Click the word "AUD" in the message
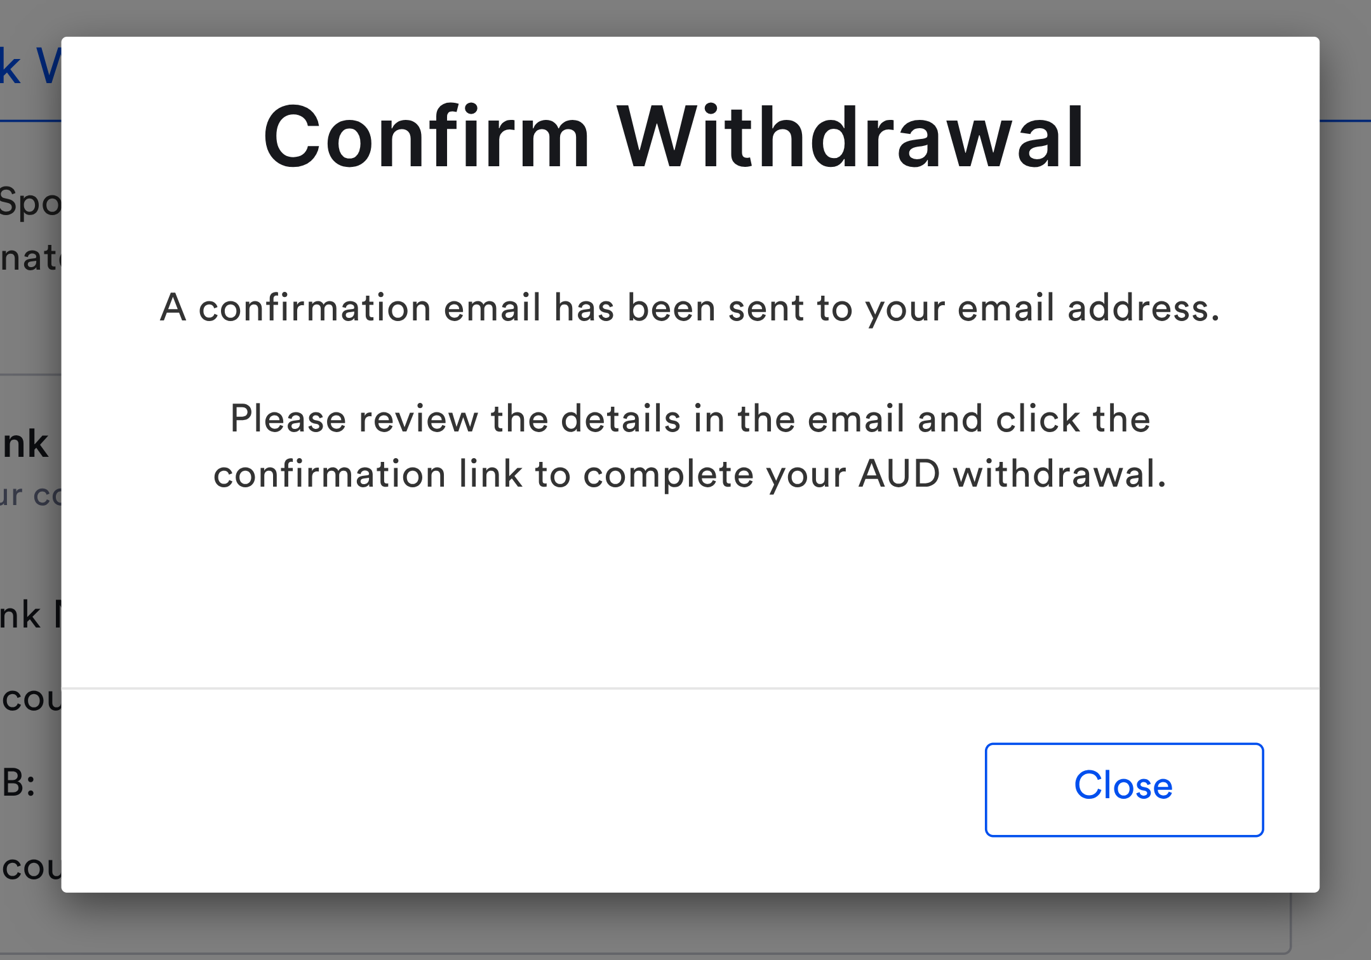This screenshot has width=1371, height=960. [x=899, y=474]
